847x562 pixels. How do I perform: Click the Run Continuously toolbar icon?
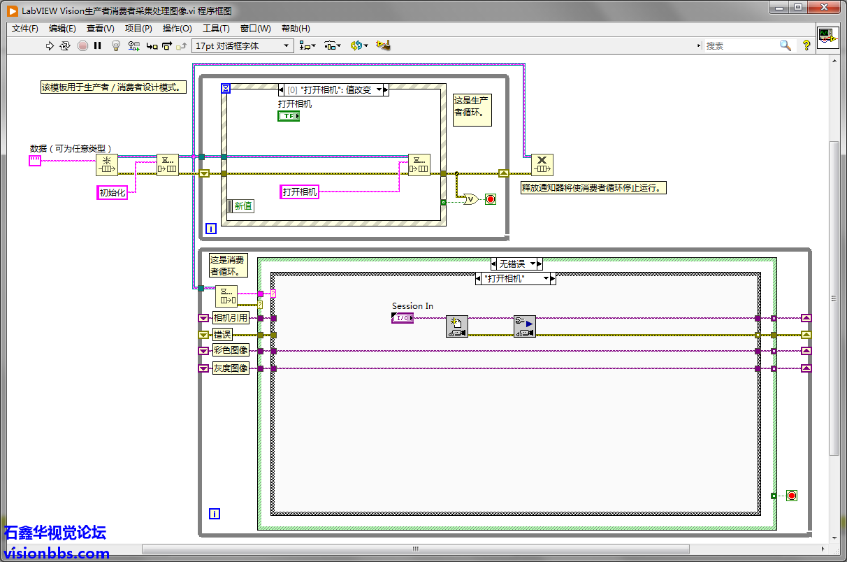click(65, 46)
